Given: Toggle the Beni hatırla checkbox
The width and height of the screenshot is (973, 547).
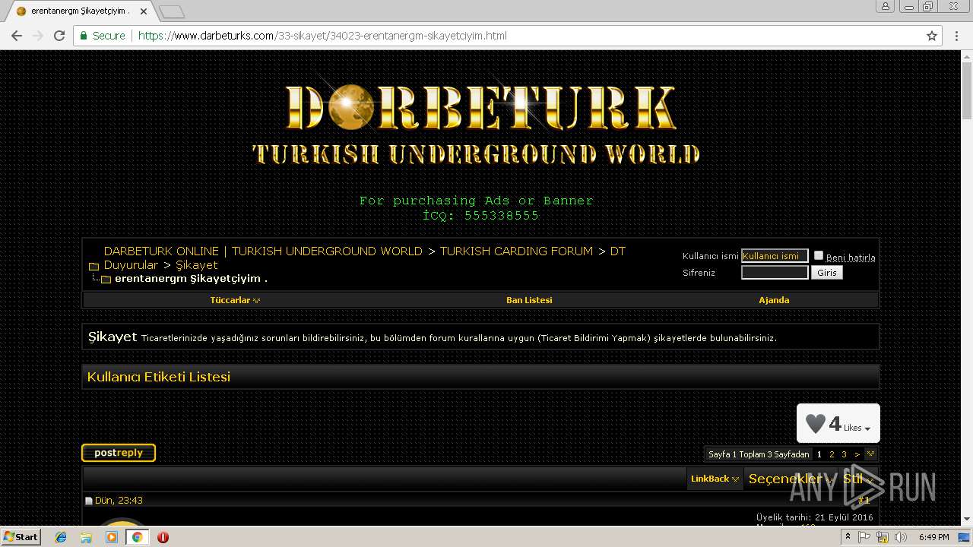Looking at the screenshot, I should (x=819, y=255).
